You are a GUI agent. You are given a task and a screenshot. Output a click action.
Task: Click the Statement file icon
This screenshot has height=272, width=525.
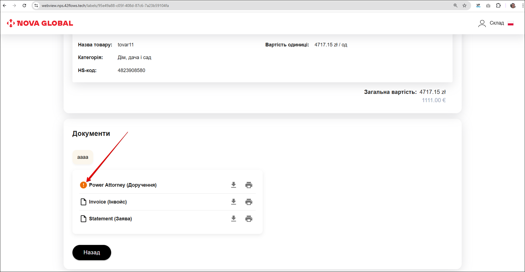pyautogui.click(x=83, y=219)
